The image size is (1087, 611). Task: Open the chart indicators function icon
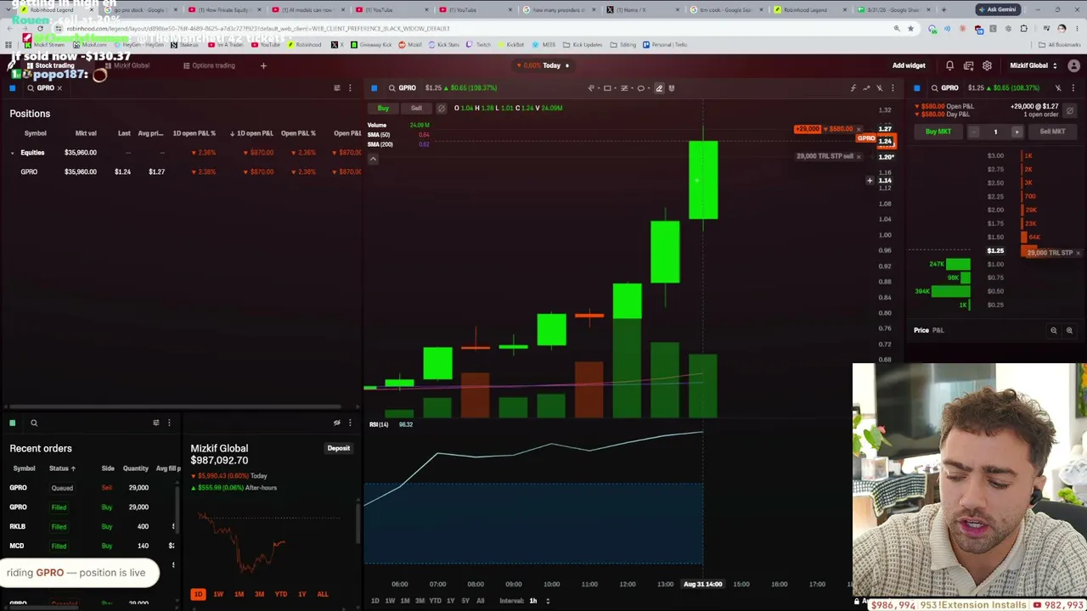pos(853,87)
